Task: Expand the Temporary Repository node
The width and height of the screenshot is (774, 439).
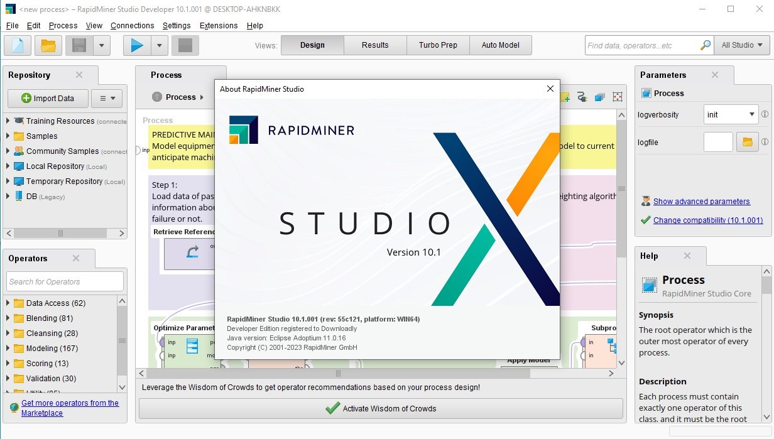Action: pyautogui.click(x=8, y=182)
